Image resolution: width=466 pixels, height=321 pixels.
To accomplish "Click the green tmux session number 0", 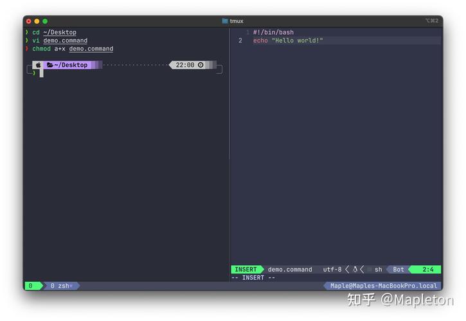I will click(x=31, y=286).
